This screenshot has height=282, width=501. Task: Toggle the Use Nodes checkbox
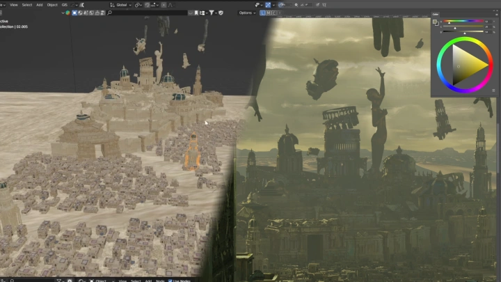coord(170,281)
